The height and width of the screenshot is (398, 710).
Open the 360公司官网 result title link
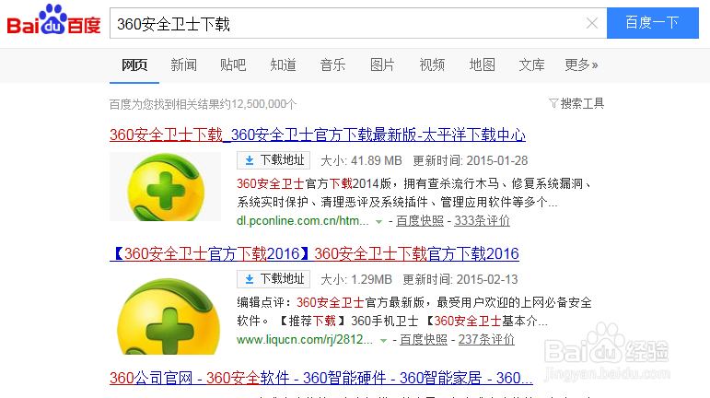point(321,378)
